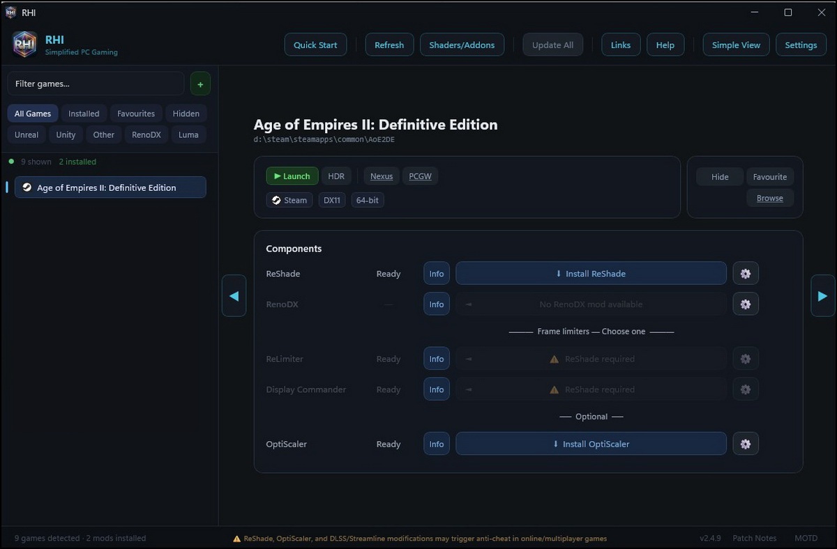Hide this game

(720, 177)
